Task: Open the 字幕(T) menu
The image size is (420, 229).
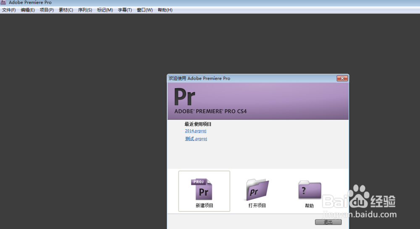Action: 125,10
